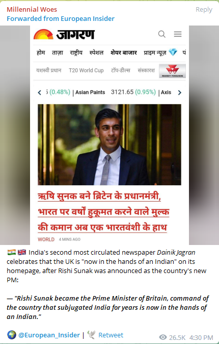Screen dimensions: 219x344
Task: Open the होम navigation tab
Action: tap(41, 53)
